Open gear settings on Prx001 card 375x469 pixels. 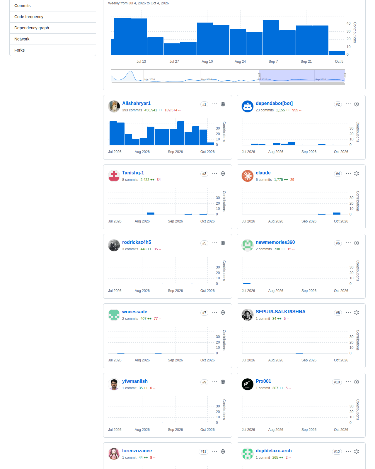pos(357,382)
